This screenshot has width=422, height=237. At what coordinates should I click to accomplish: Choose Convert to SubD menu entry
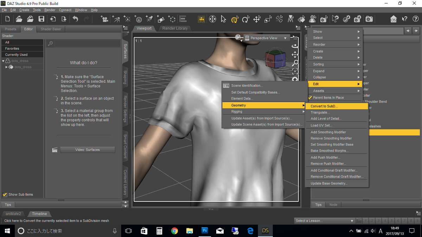337,106
